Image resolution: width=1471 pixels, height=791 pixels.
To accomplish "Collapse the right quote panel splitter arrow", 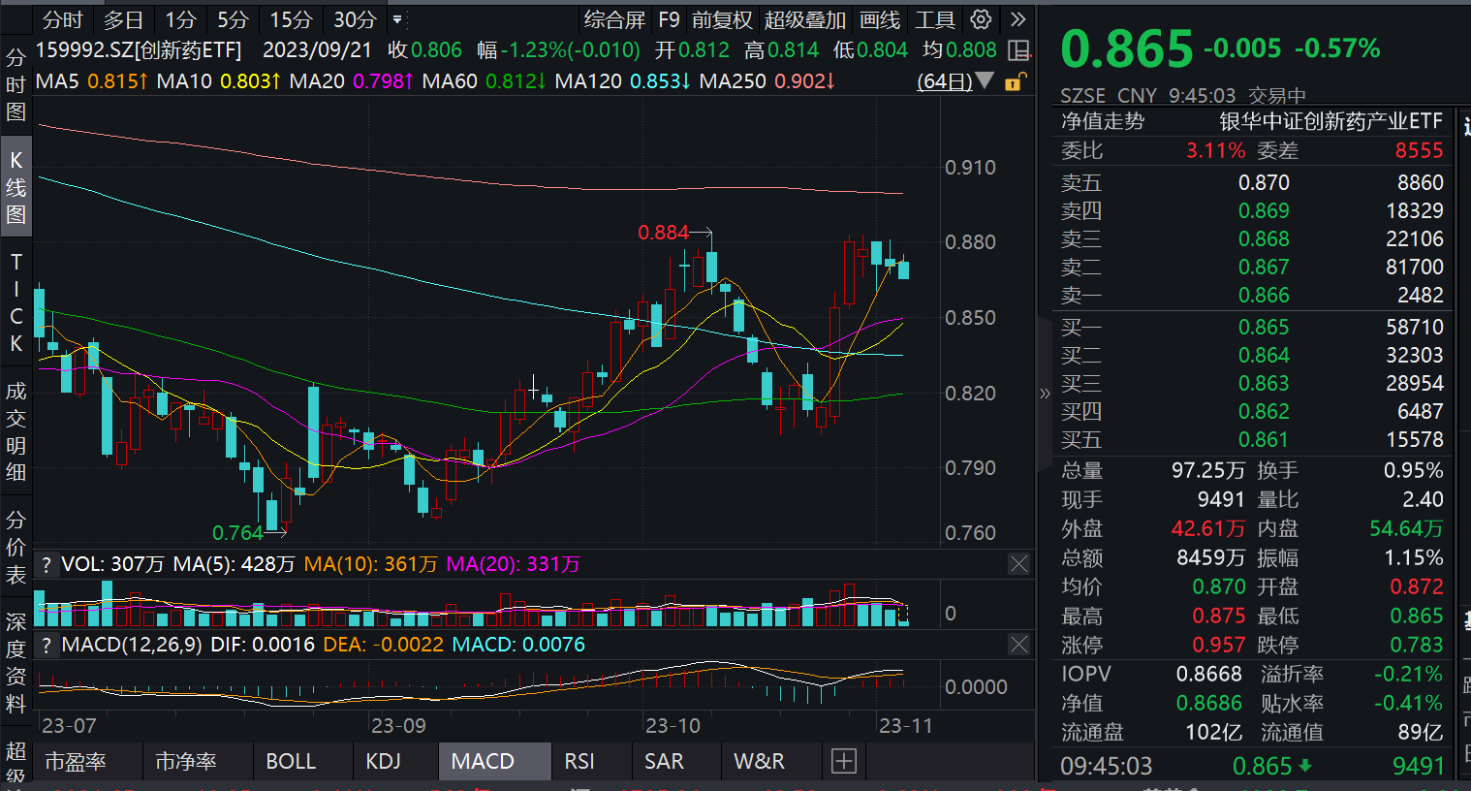I will 1044,394.
